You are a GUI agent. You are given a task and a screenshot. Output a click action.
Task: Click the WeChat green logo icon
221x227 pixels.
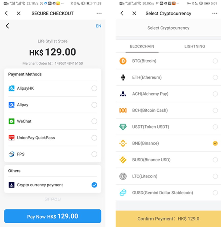12,121
